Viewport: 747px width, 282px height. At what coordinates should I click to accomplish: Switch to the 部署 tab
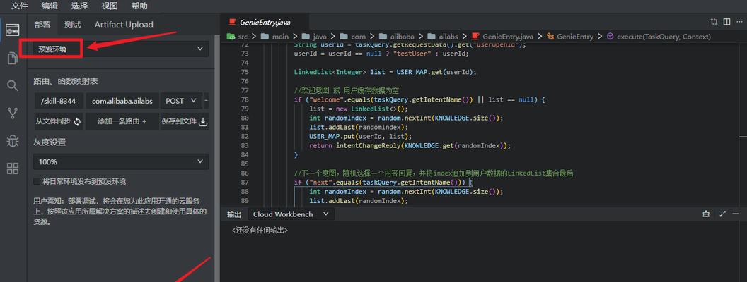(x=42, y=25)
